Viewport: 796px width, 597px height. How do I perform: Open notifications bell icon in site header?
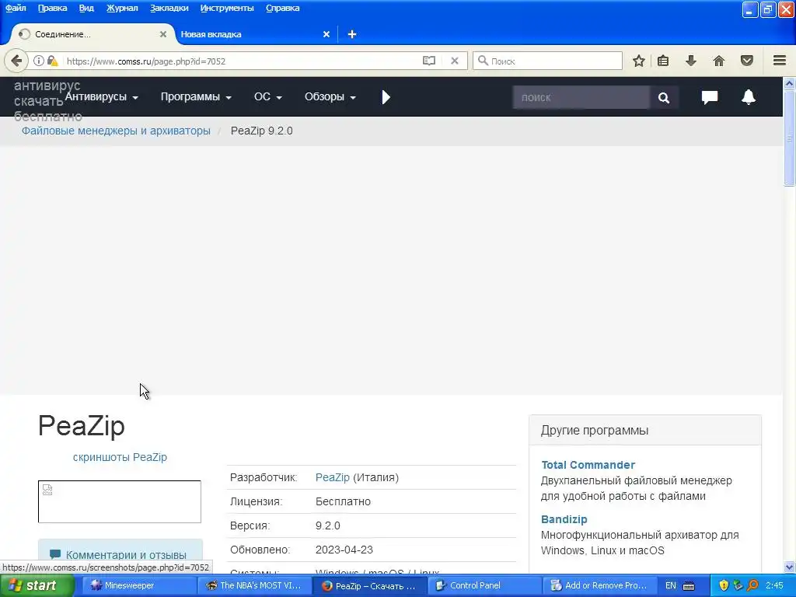[x=749, y=97]
